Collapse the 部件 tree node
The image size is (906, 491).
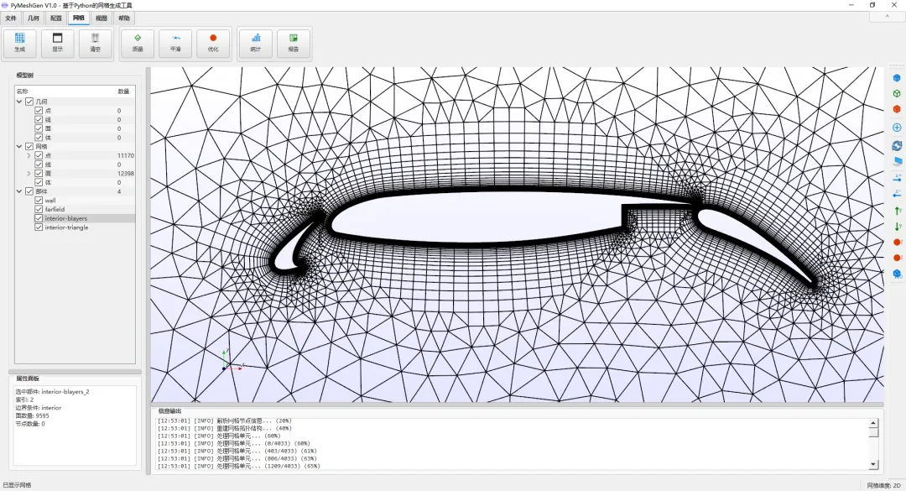pyautogui.click(x=19, y=191)
